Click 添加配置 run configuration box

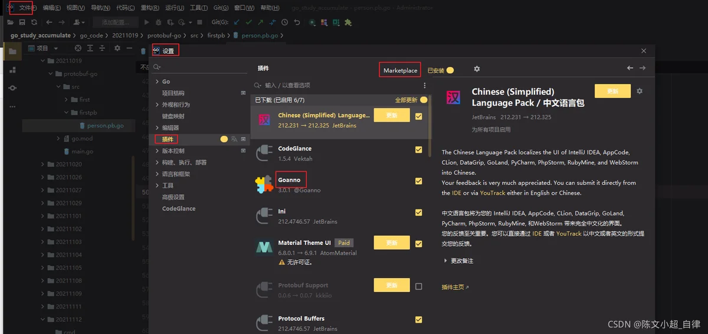point(115,22)
